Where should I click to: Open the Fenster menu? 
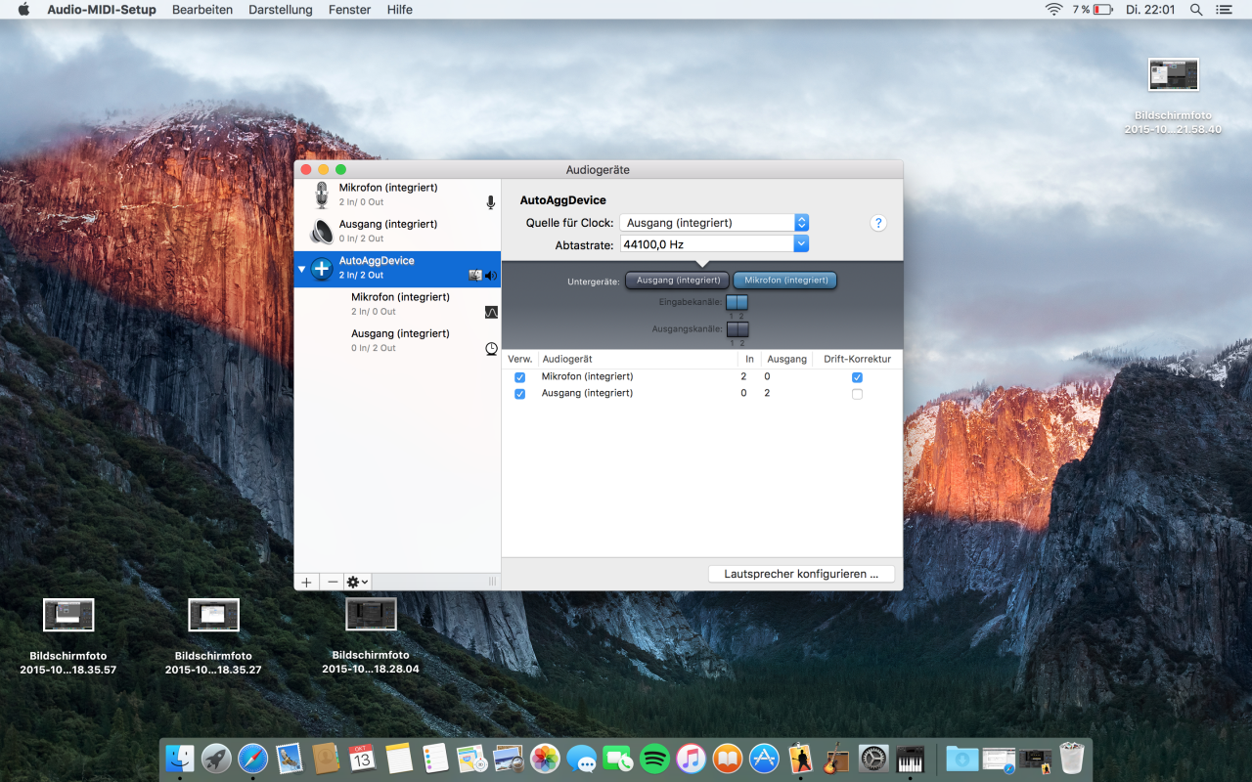349,10
